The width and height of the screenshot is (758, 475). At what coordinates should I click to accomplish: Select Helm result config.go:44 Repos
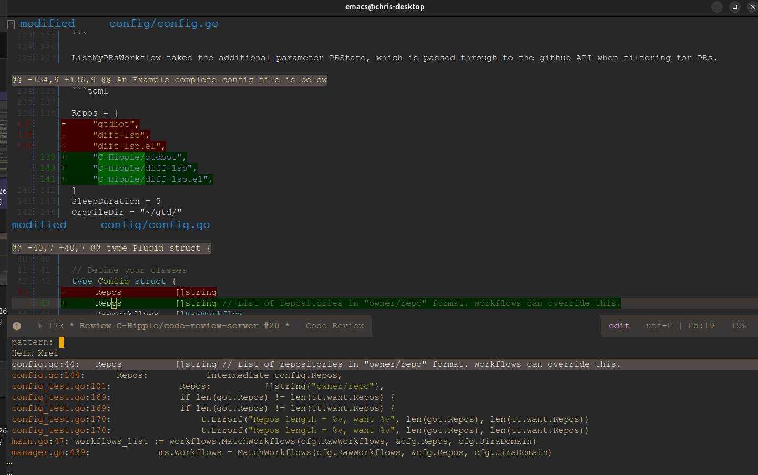click(x=385, y=364)
